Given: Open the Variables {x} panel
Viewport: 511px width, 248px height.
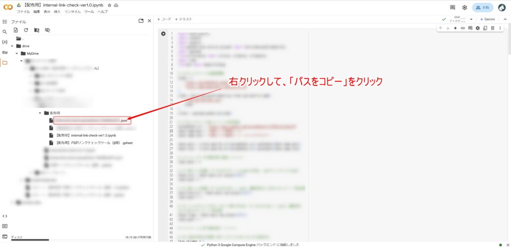Looking at the screenshot, I should [x=4, y=42].
